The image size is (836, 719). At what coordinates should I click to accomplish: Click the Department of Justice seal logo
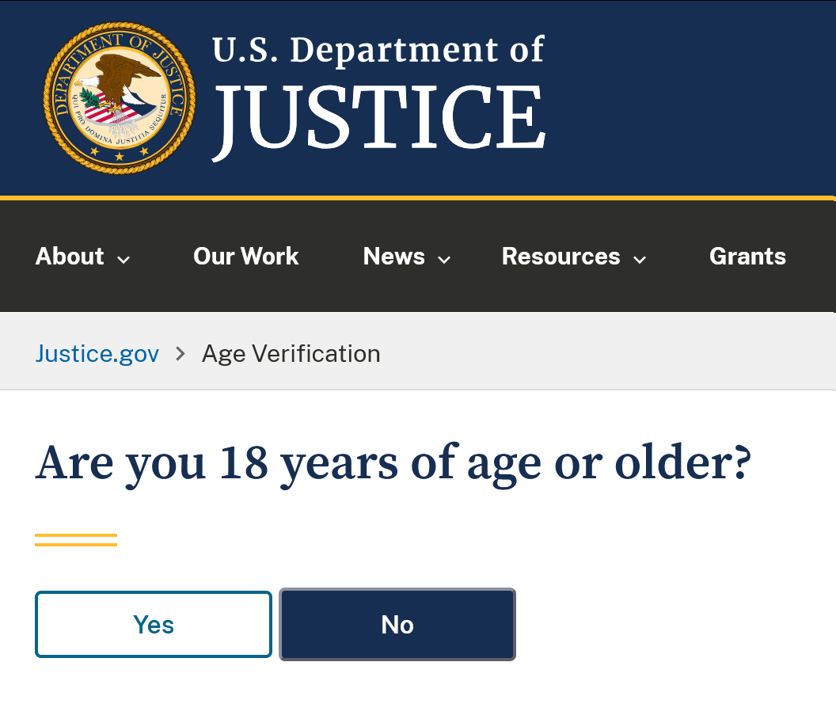119,97
